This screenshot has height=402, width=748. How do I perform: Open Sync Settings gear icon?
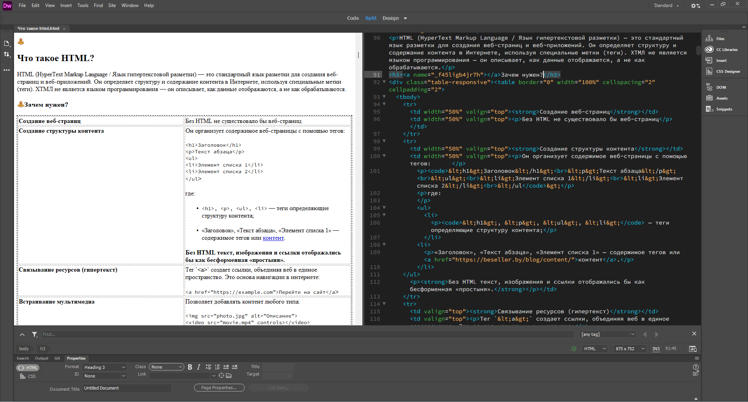(695, 5)
